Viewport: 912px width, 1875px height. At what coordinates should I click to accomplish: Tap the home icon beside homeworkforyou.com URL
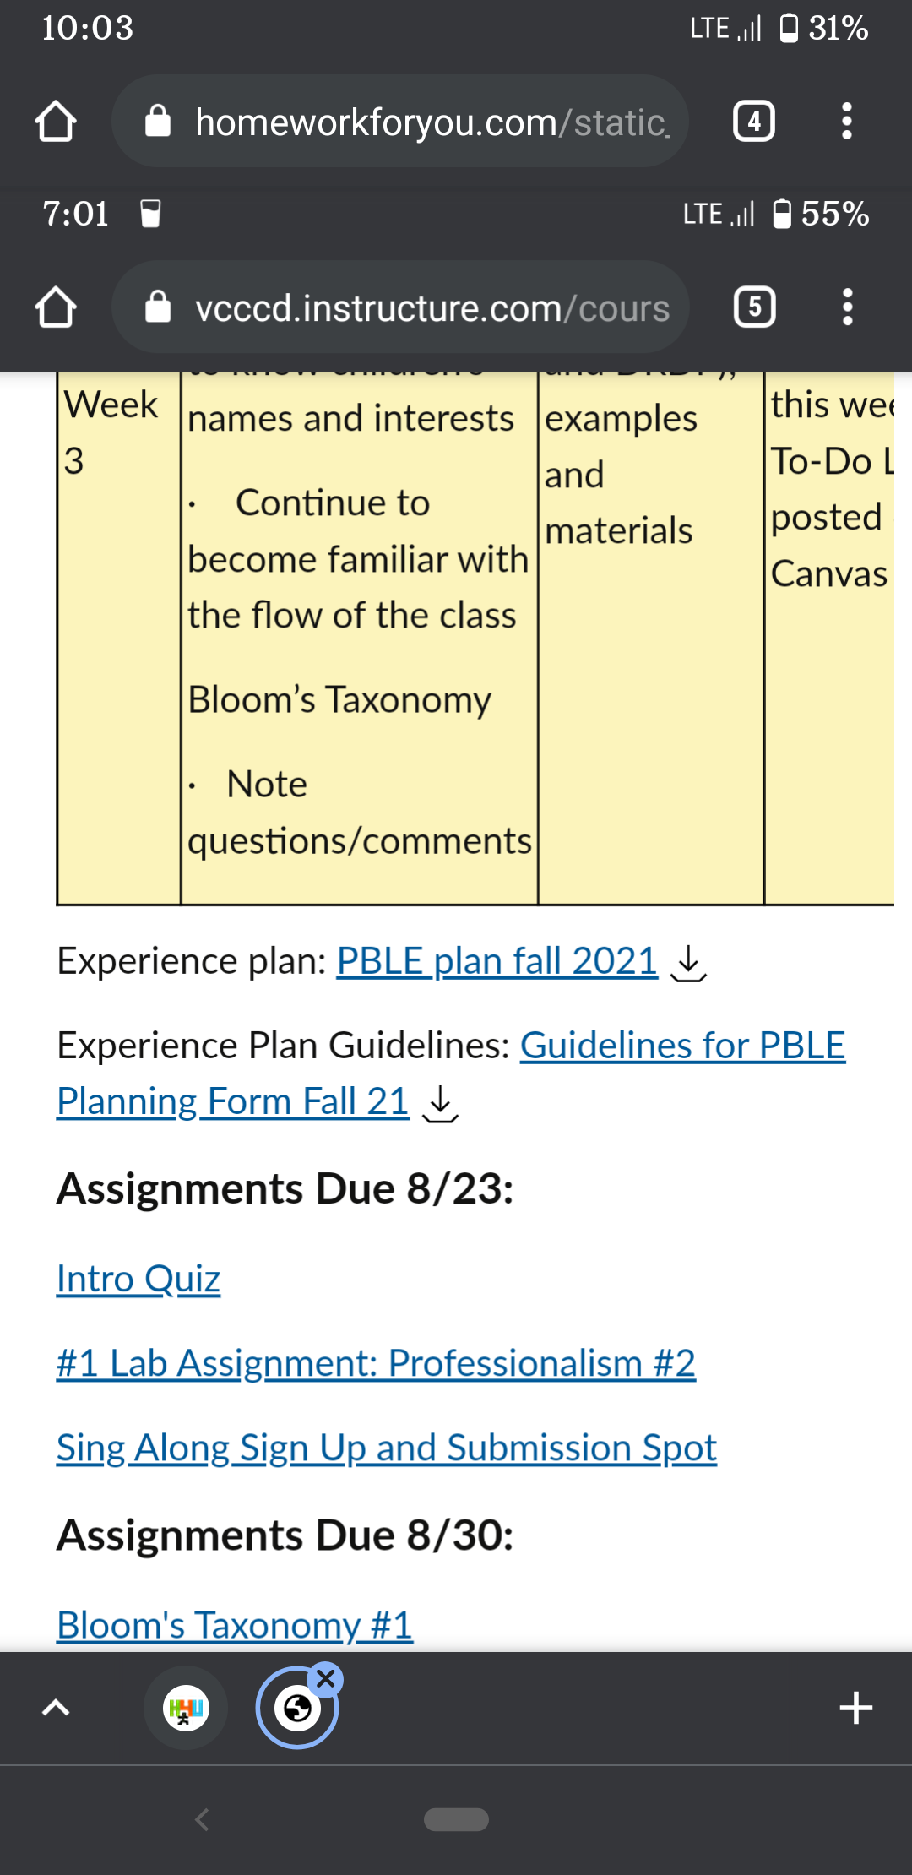pos(56,122)
